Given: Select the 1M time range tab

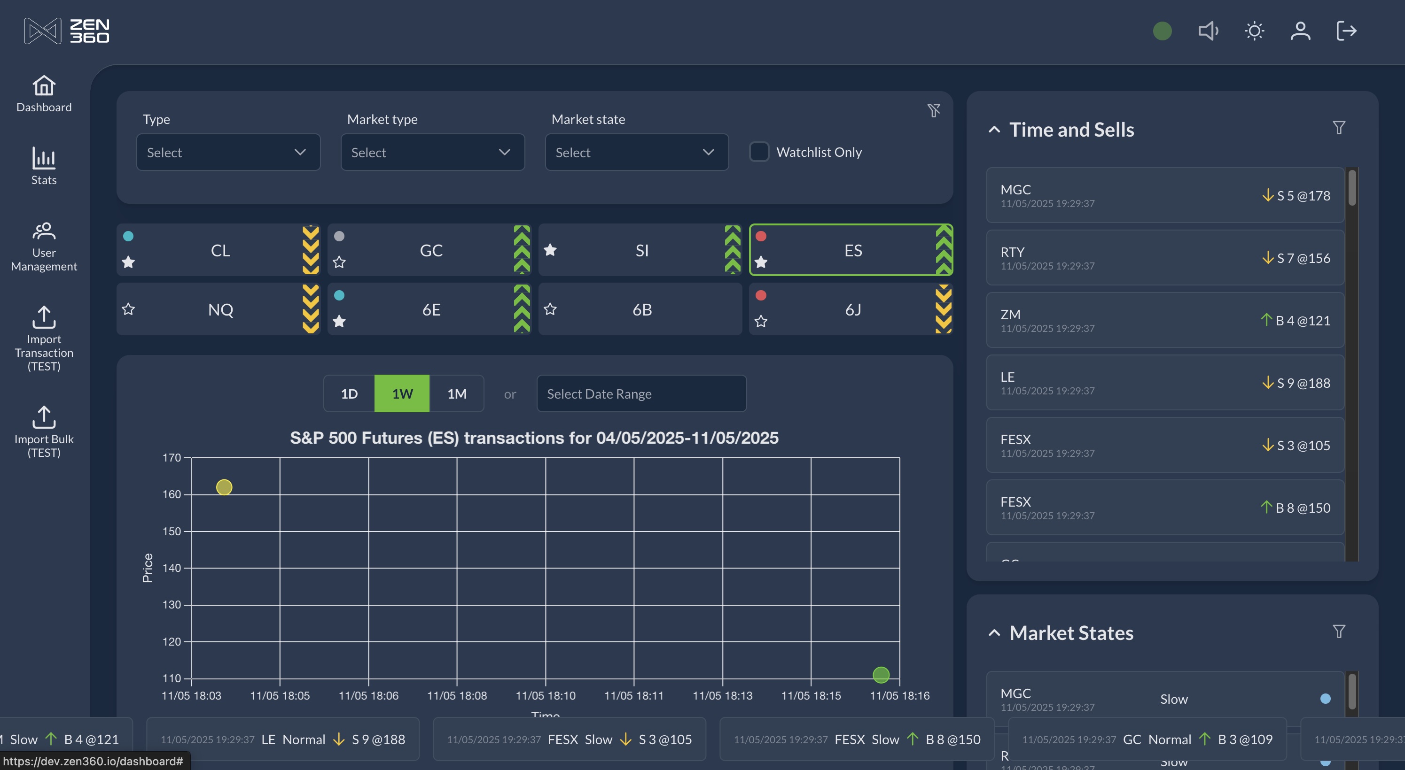Looking at the screenshot, I should point(457,393).
